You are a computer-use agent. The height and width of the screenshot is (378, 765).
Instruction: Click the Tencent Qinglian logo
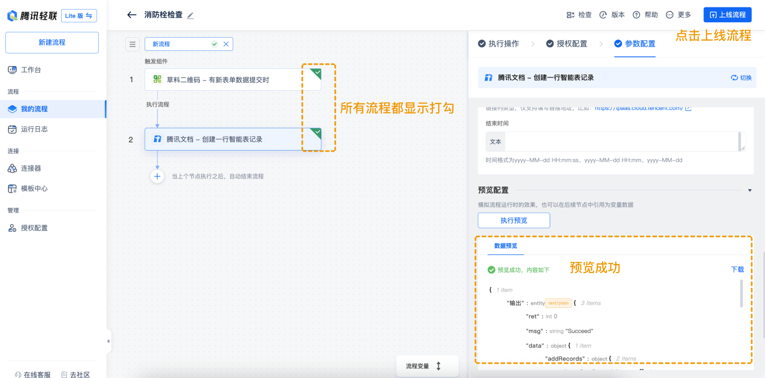(x=32, y=15)
